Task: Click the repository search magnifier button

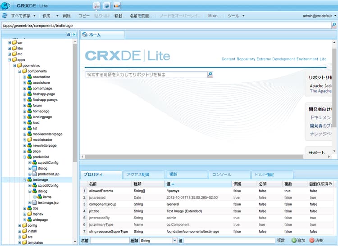Action: [x=210, y=74]
